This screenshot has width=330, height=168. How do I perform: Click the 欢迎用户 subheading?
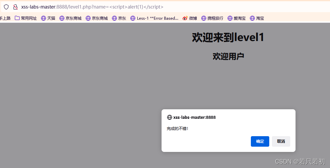(x=228, y=56)
